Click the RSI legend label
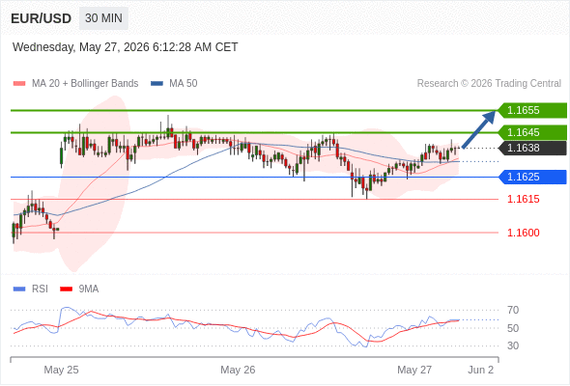The image size is (570, 386). click(40, 289)
